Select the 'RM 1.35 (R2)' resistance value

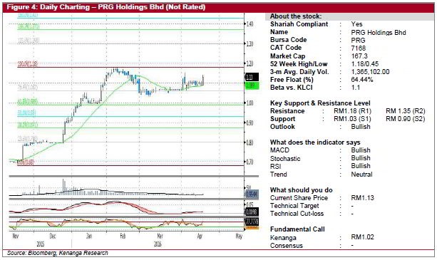(x=406, y=111)
